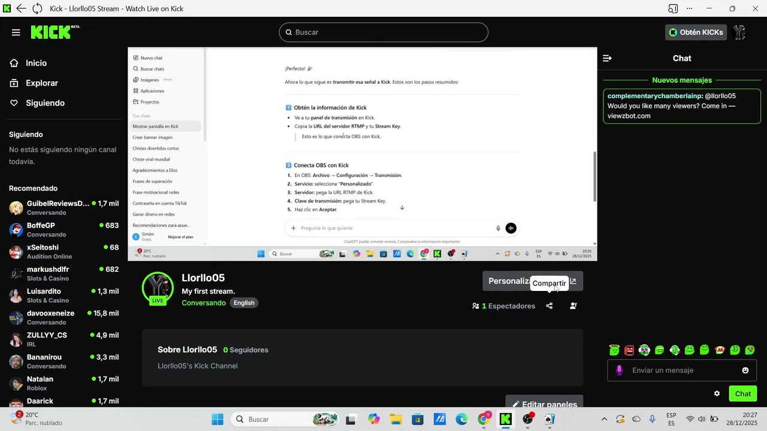Open the cast/device icon in title bar
Viewport: 767px width, 431px height.
[673, 9]
